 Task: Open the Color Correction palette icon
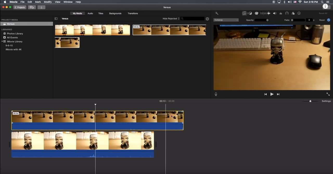[256, 13]
